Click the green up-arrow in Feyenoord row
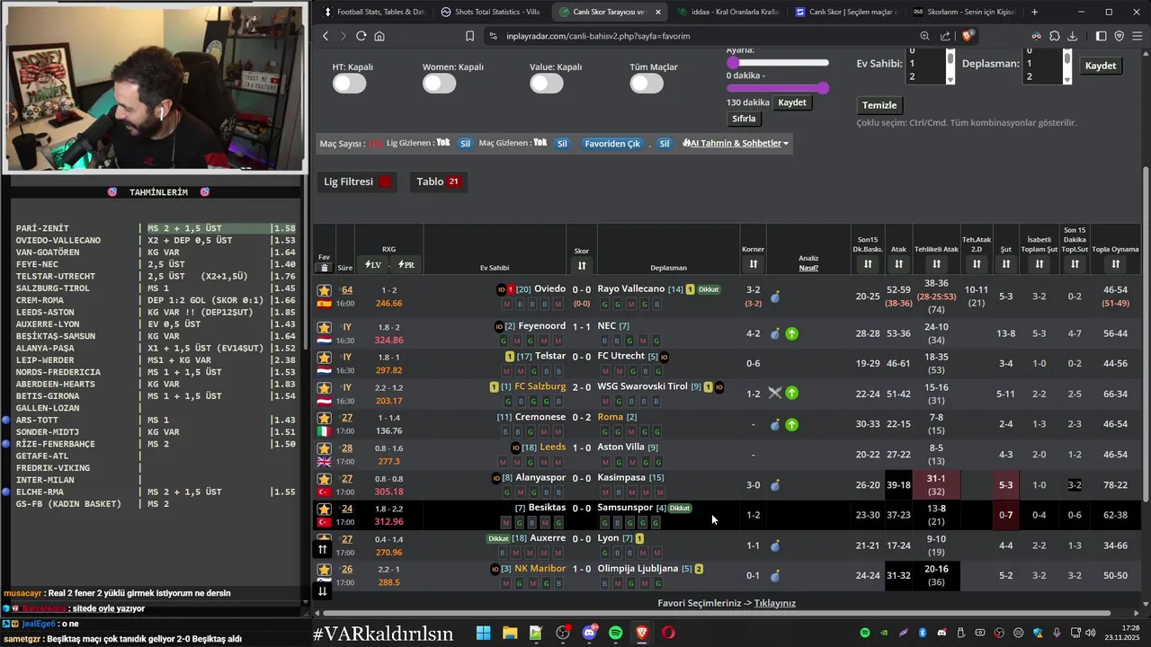 pyautogui.click(x=791, y=333)
